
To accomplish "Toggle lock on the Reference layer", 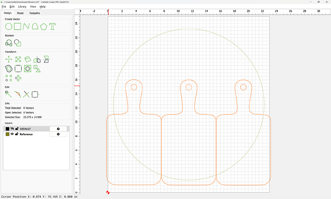I will coord(17,134).
